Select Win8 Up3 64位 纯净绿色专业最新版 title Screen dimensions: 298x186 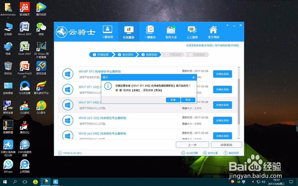[x=103, y=134]
